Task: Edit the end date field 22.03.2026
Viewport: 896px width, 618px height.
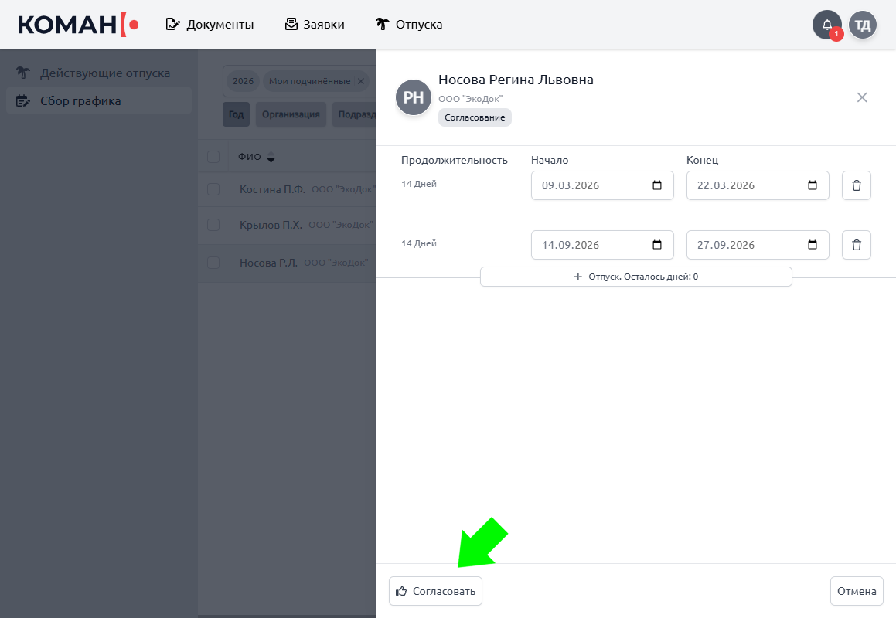Action: click(x=758, y=185)
